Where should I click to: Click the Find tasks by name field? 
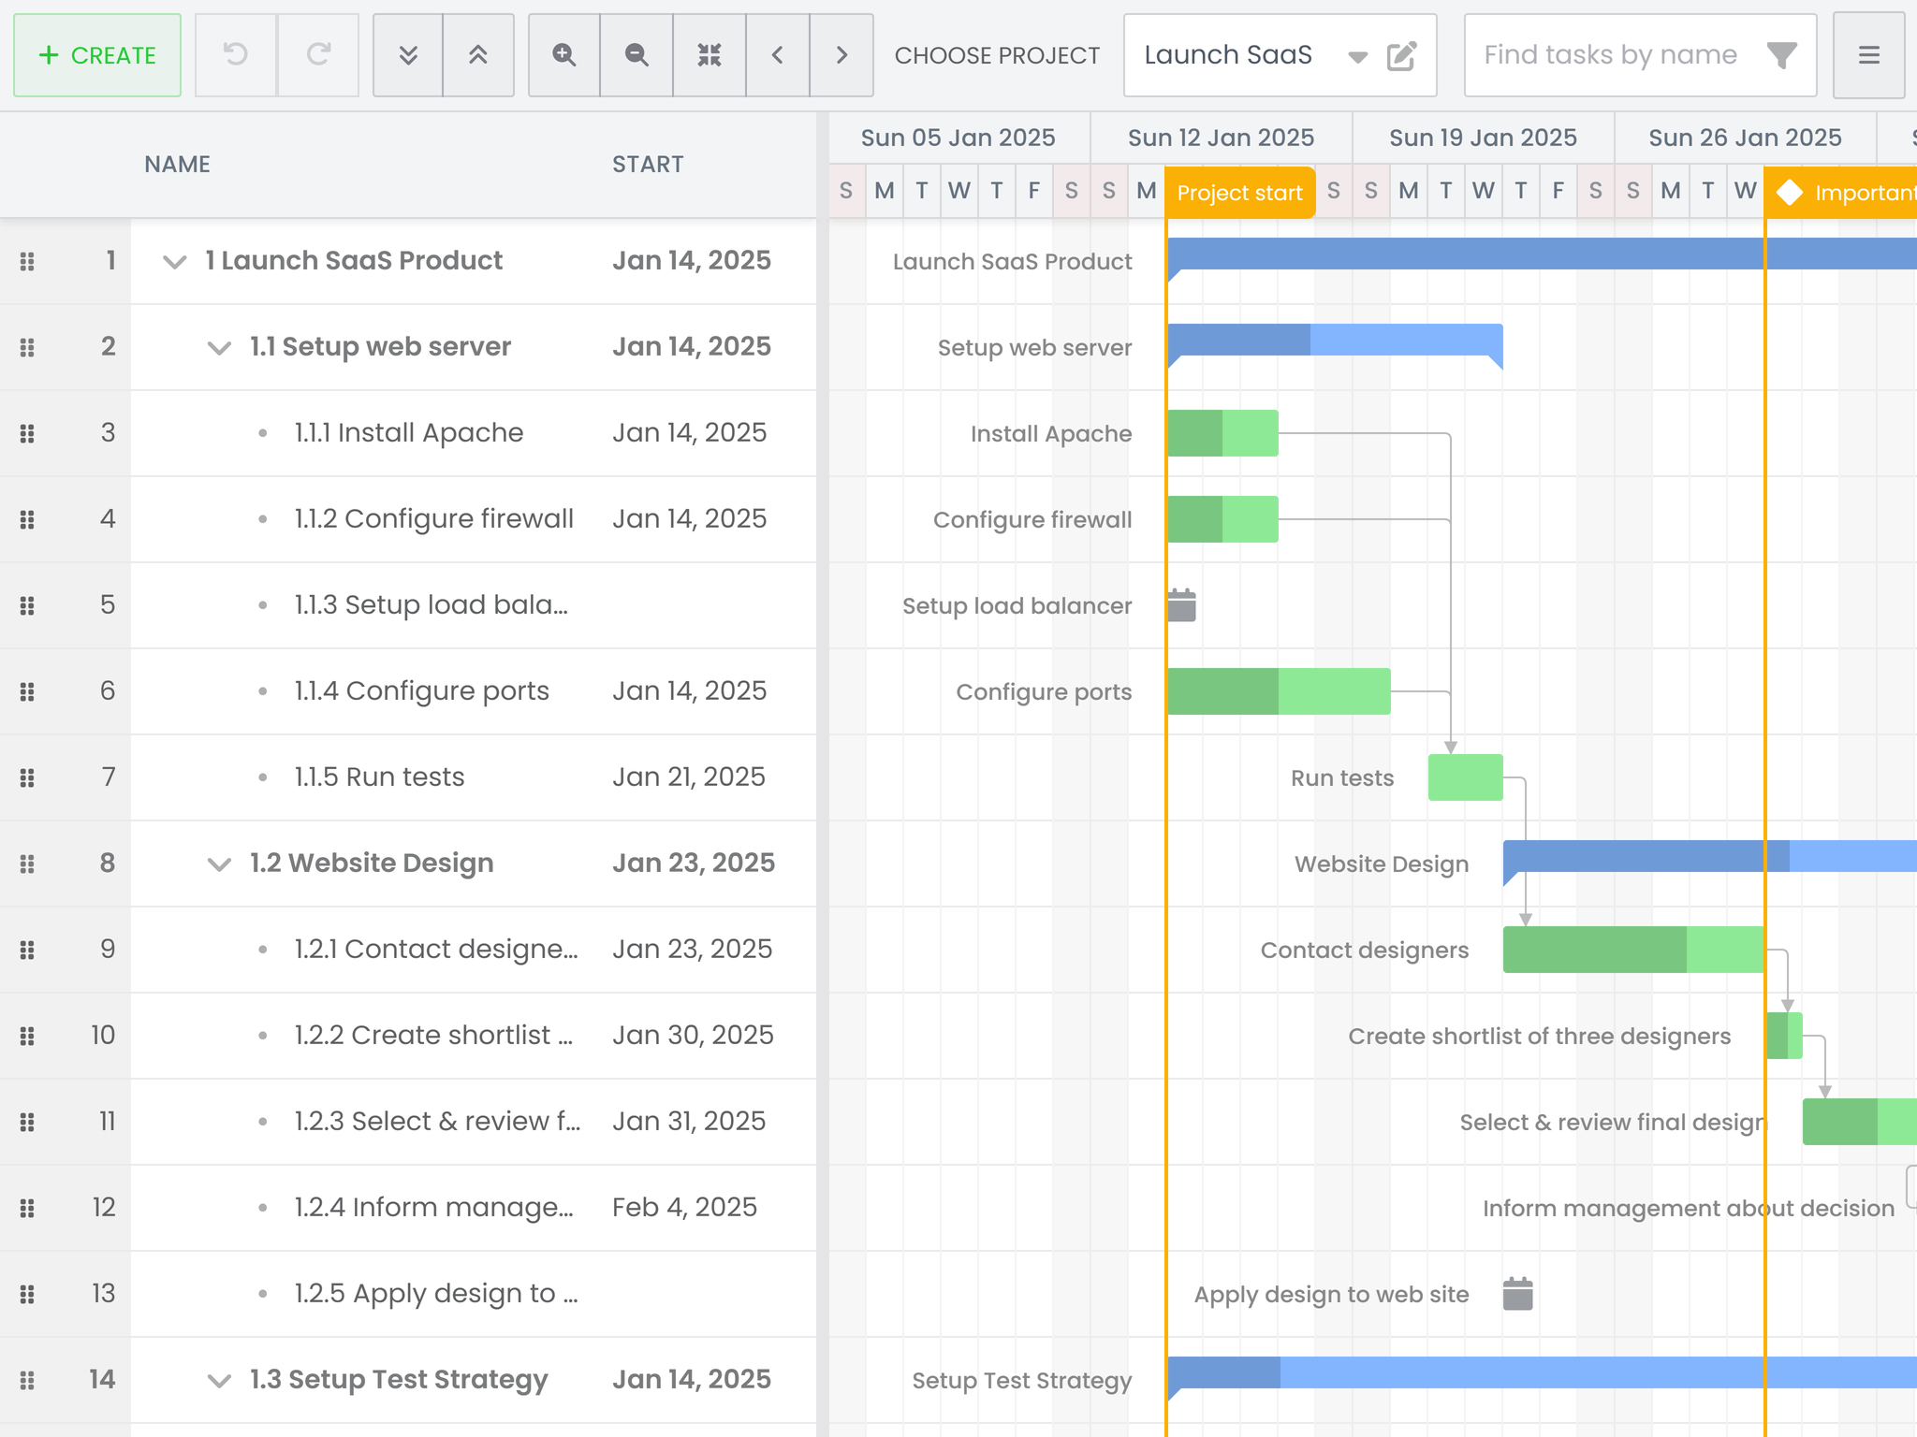click(x=1610, y=55)
